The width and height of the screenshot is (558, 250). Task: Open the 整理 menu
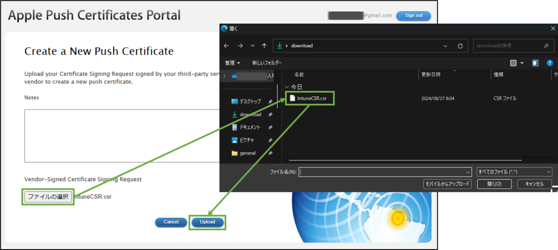tap(232, 63)
